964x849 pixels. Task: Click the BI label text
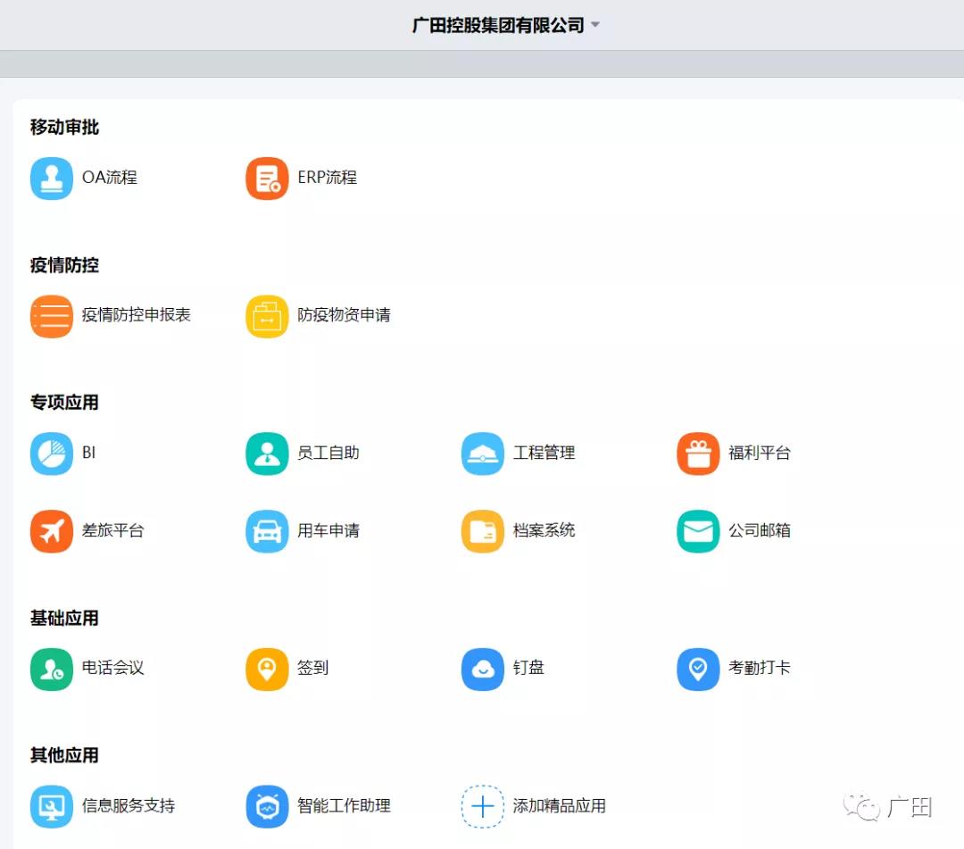click(x=88, y=454)
